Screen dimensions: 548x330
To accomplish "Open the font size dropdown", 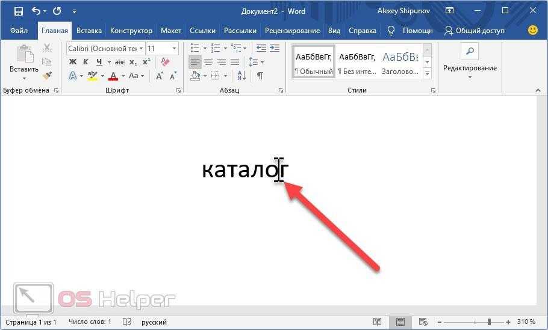I will pos(175,48).
